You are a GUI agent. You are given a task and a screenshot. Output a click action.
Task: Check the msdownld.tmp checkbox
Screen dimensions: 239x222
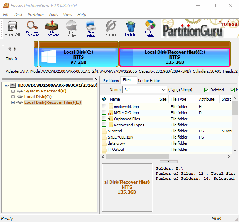pos(104,106)
